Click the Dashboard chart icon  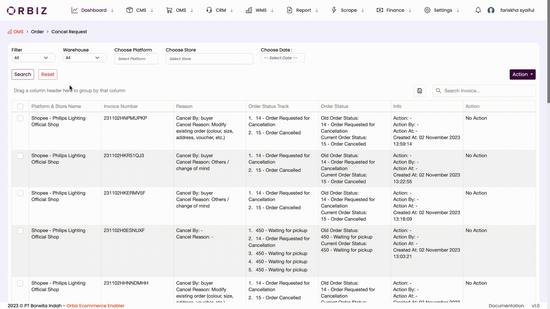tap(74, 10)
